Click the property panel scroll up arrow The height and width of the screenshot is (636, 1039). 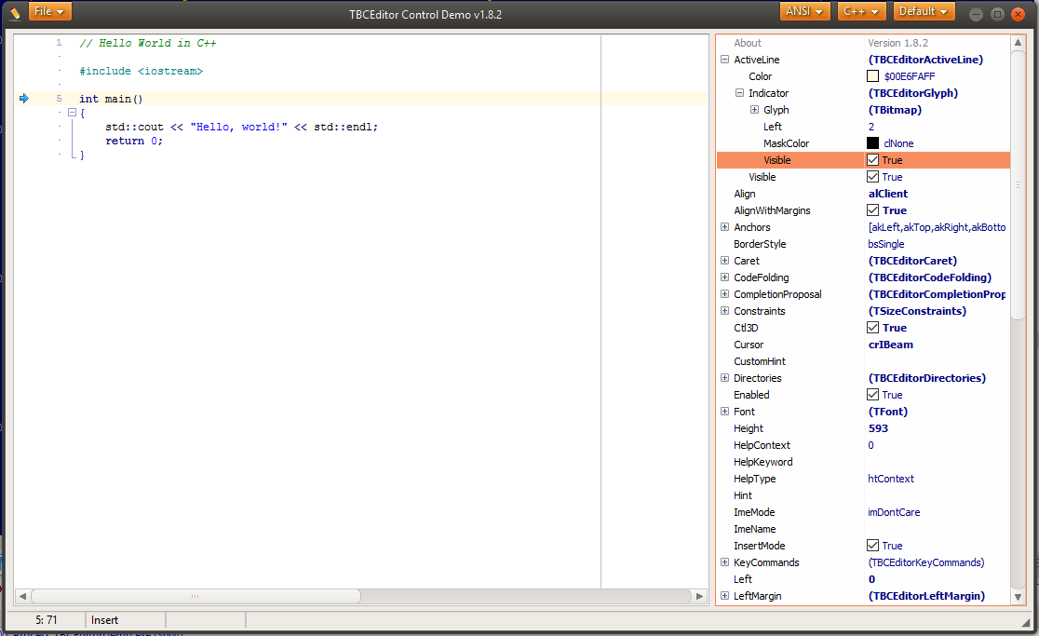coord(1018,43)
